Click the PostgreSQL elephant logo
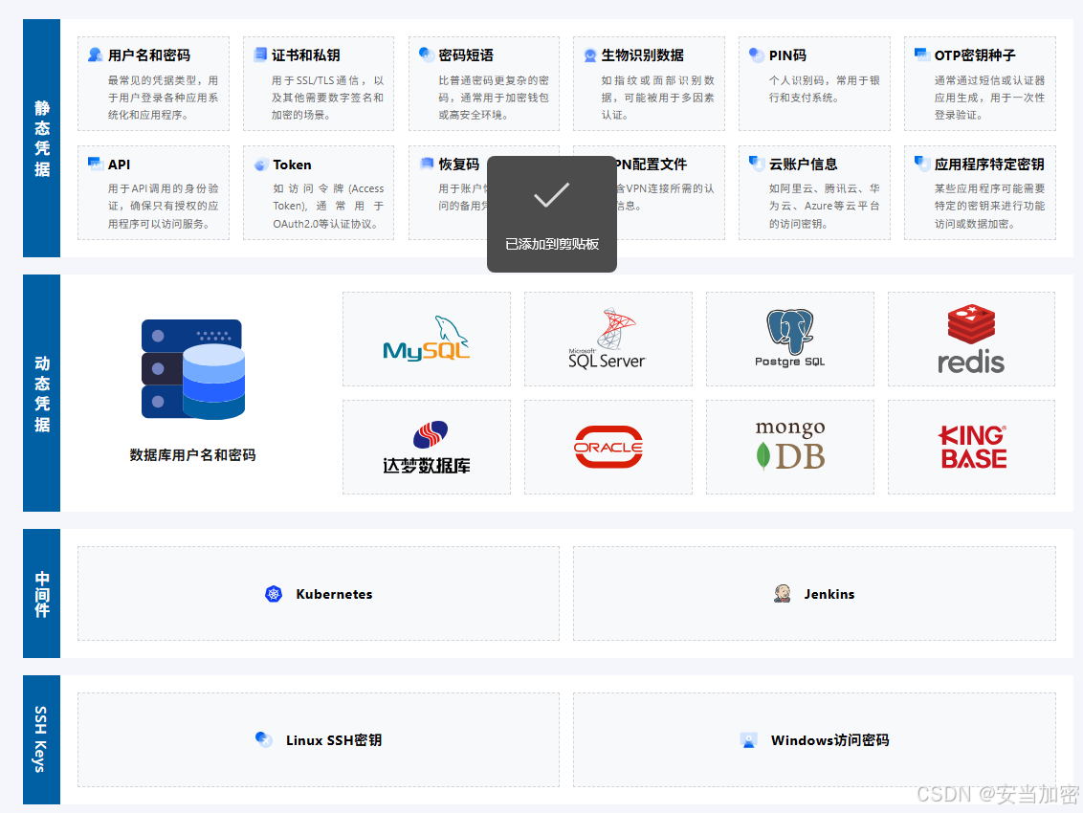The width and height of the screenshot is (1083, 813). tap(789, 338)
